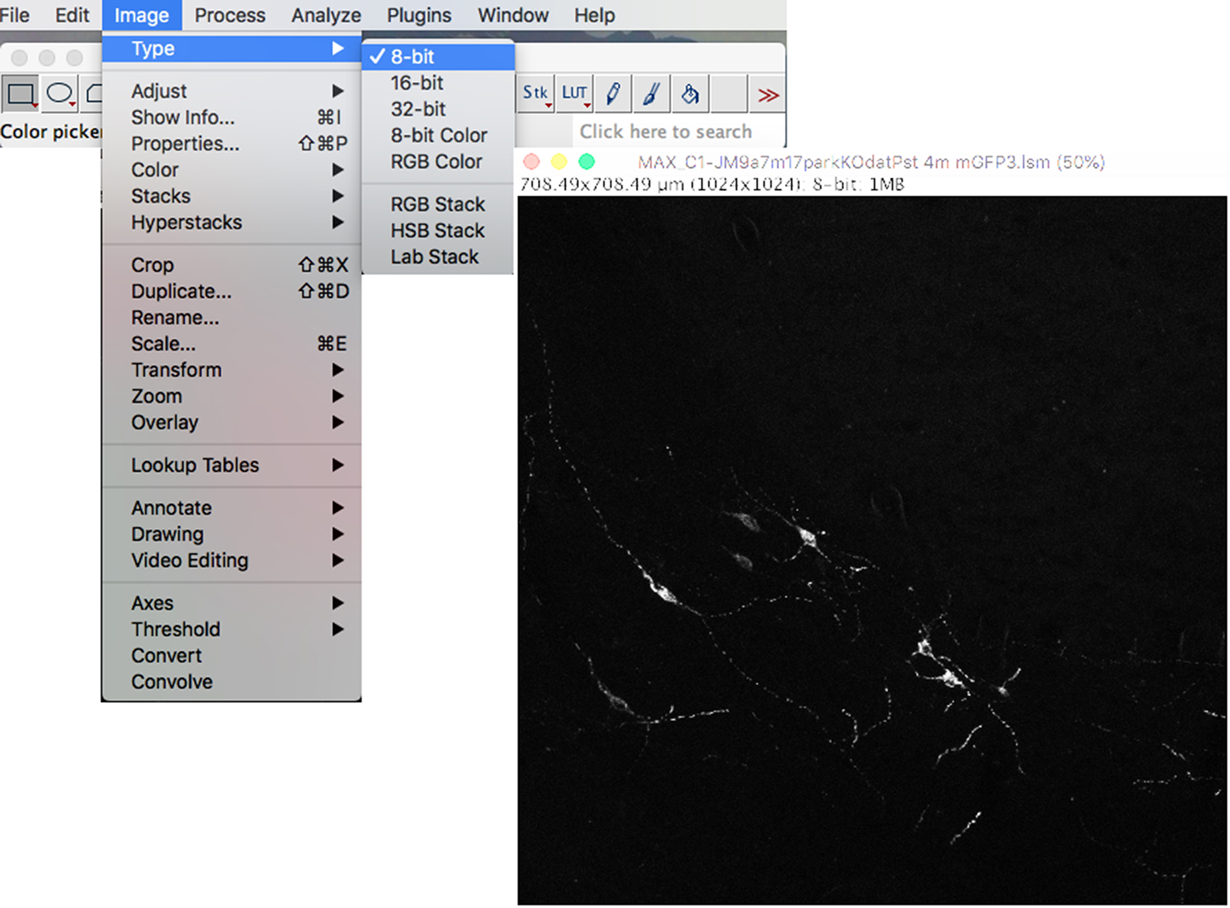Select HSB Stack type
Screen dimensions: 1230x908
438,230
